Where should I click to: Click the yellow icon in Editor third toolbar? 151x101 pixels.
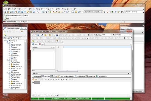click(33, 41)
